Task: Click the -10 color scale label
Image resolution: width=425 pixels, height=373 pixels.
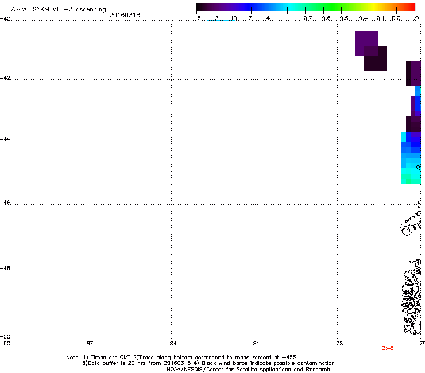Action: pos(231,18)
